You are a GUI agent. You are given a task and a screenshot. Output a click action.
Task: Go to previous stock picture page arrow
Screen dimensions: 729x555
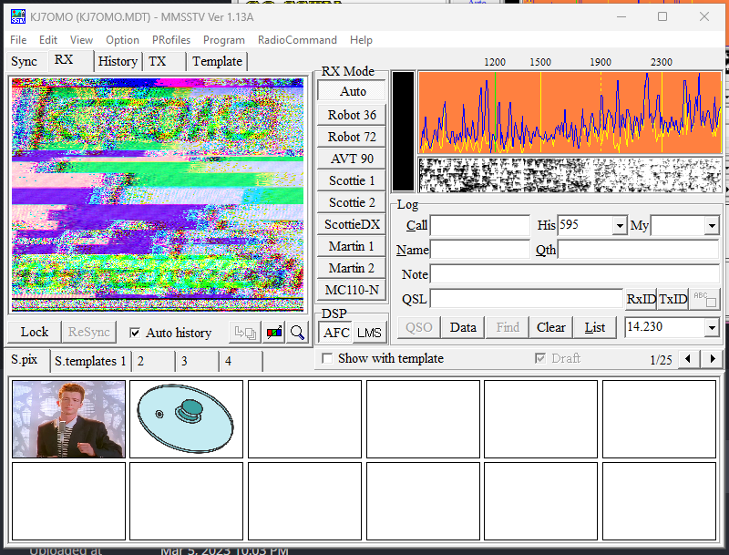click(689, 359)
